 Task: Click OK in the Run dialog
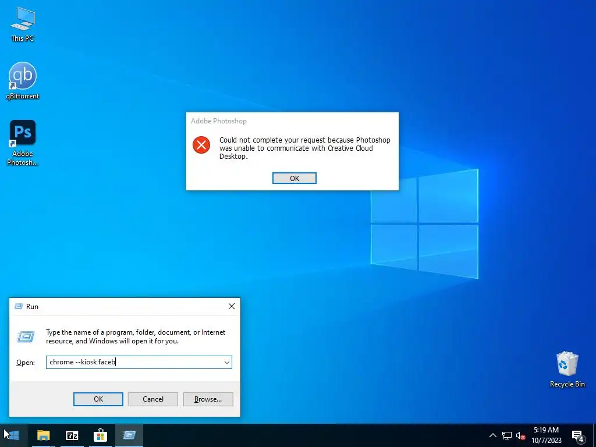coord(98,399)
